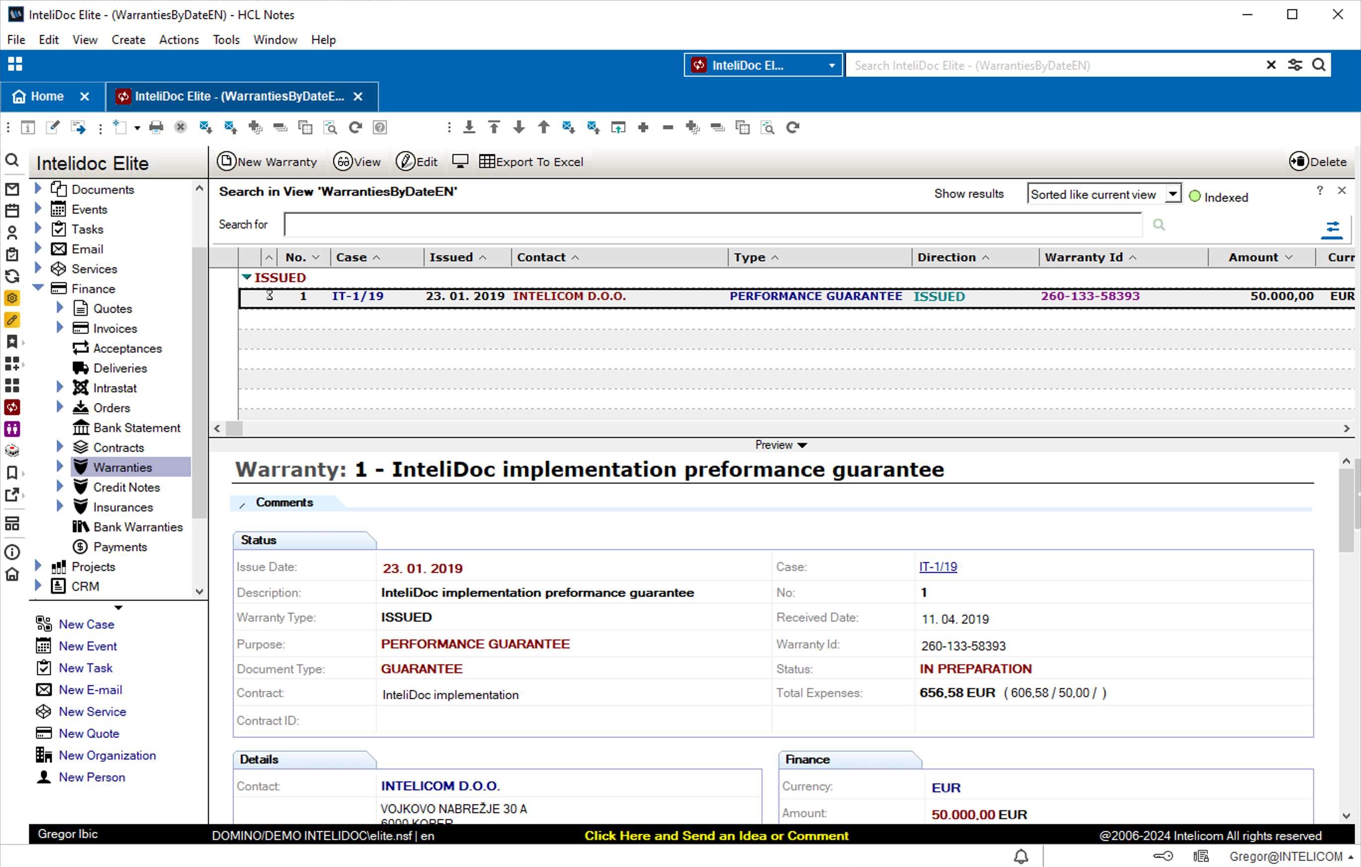Open the File menu
Viewport: 1361px width, 867px height.
(x=16, y=40)
